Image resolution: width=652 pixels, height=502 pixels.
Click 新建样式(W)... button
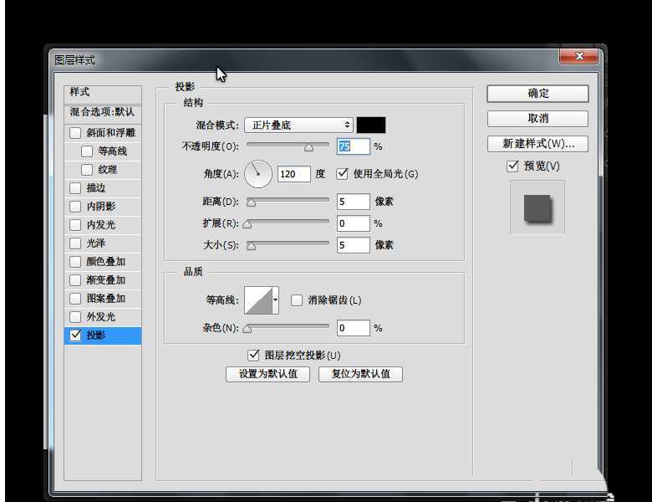pos(537,144)
